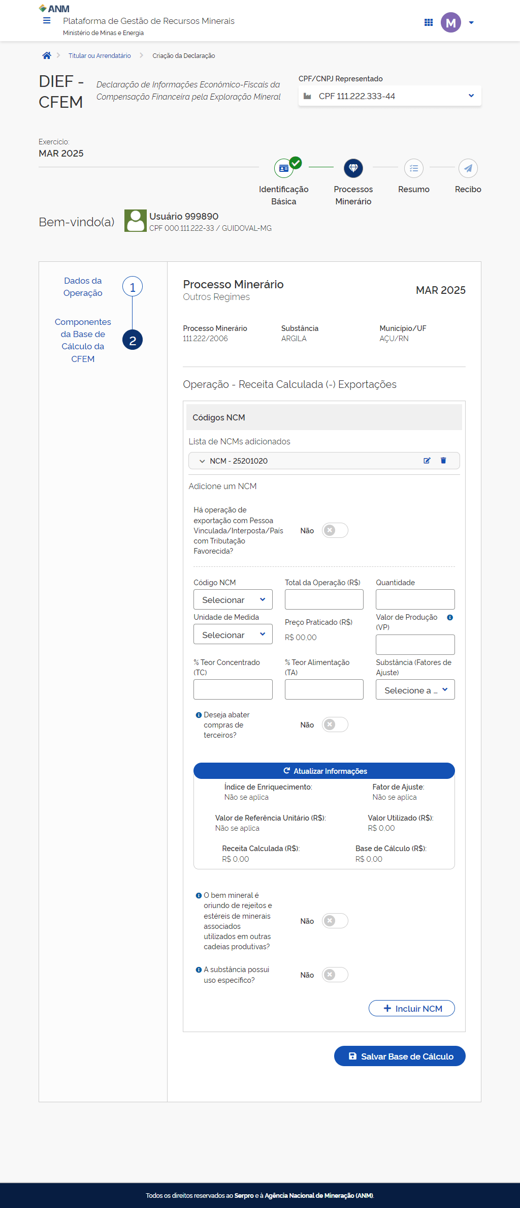
Task: Delete NCM 25201020 with trash icon
Action: click(443, 461)
